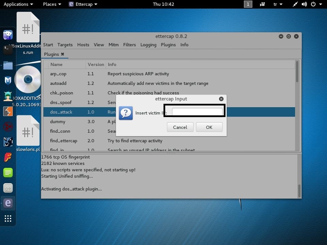Select VBoxLinuxAdditions.run desktop file
This screenshot has width=327, height=245.
(28, 33)
